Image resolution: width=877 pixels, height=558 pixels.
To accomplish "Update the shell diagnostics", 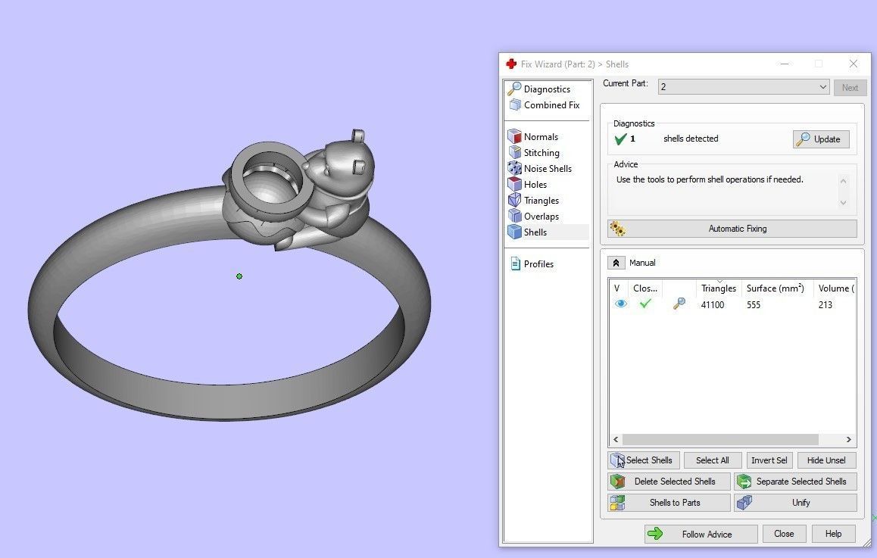I will click(820, 139).
